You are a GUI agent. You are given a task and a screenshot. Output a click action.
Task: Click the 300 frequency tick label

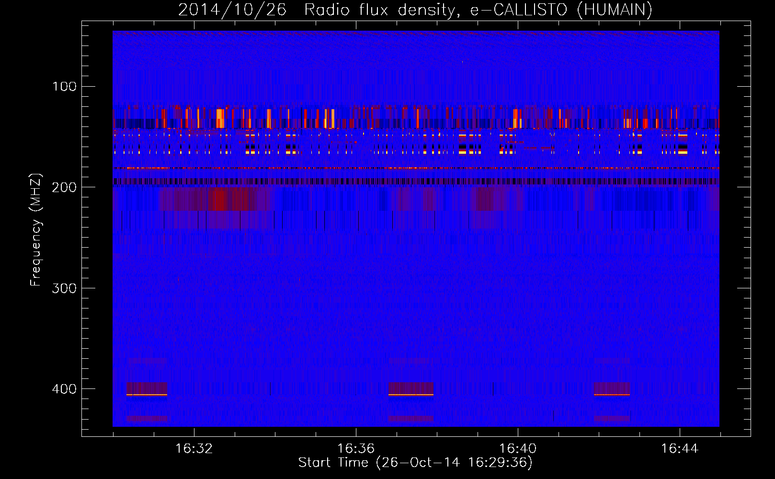64,288
